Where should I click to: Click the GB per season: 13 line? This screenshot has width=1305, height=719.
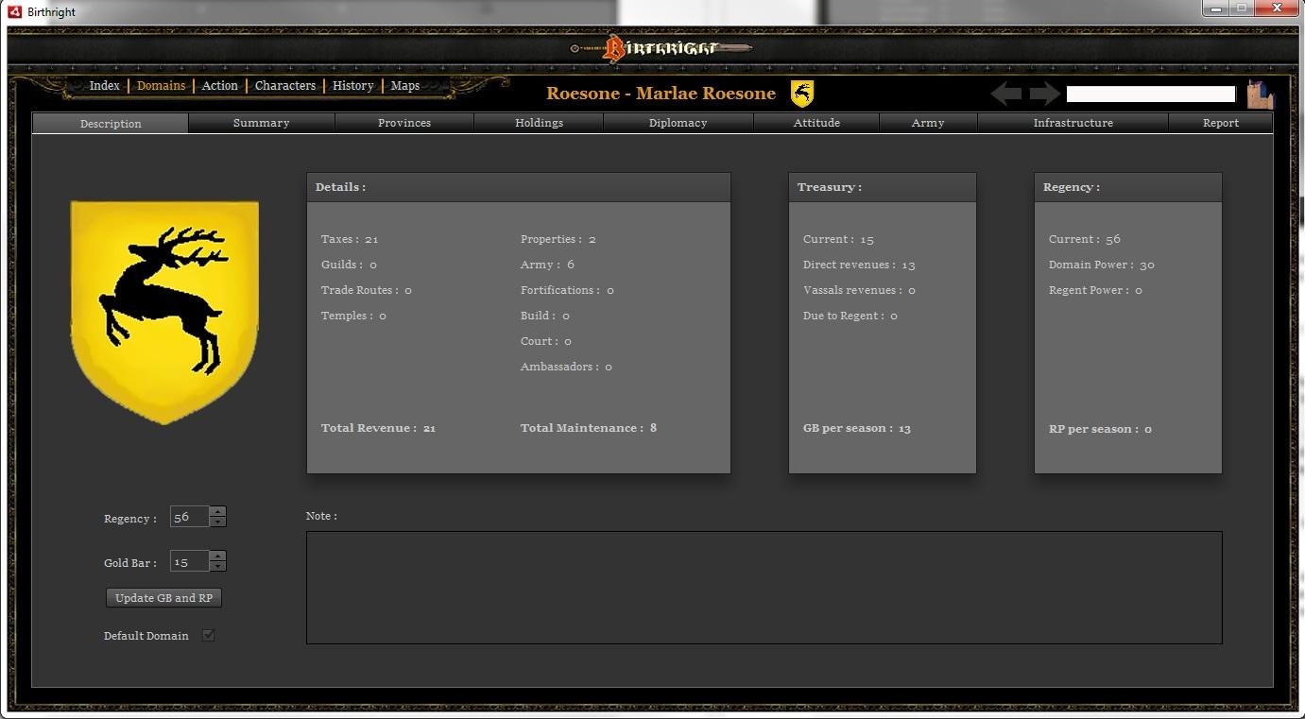[x=857, y=428]
